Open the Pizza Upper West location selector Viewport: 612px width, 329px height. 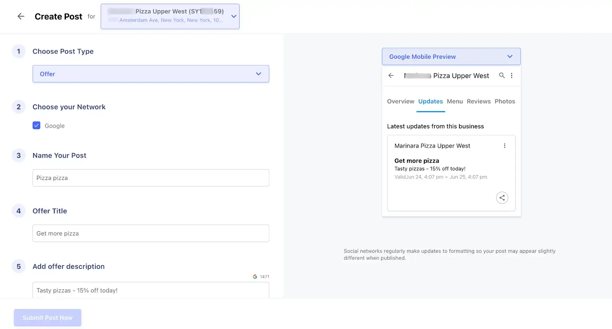170,16
